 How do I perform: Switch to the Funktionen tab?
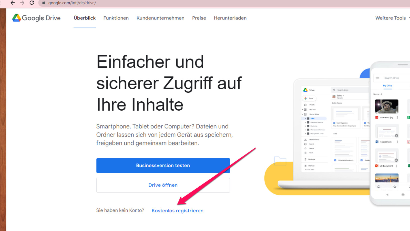tap(116, 18)
